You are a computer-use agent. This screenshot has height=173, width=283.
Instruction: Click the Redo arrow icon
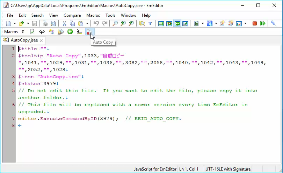(105, 23)
